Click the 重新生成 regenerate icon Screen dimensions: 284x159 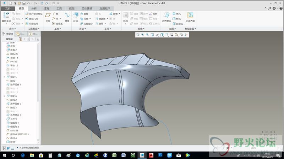[x=6, y=15]
